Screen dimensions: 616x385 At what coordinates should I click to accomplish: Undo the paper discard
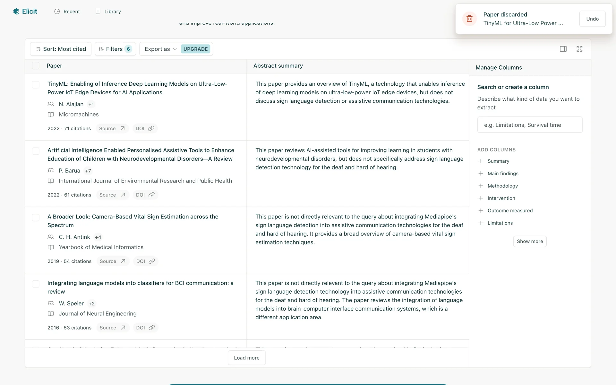pos(592,19)
